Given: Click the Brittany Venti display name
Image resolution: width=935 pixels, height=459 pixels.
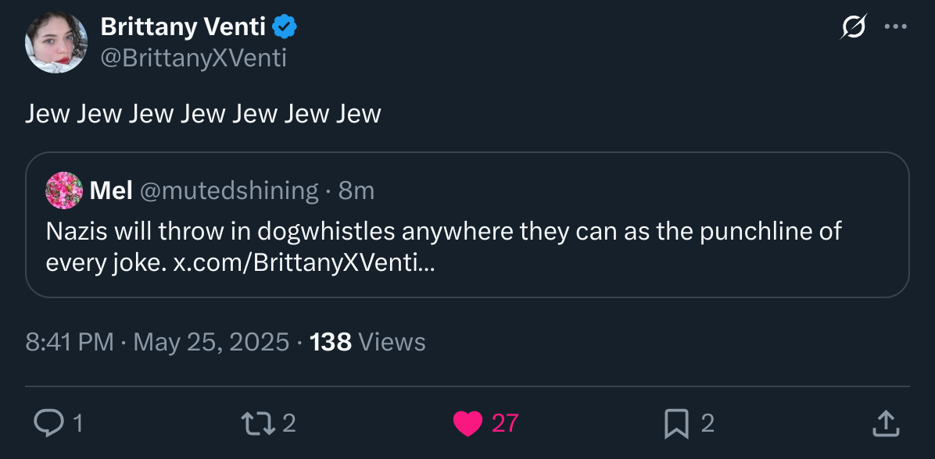Looking at the screenshot, I should click(x=183, y=27).
